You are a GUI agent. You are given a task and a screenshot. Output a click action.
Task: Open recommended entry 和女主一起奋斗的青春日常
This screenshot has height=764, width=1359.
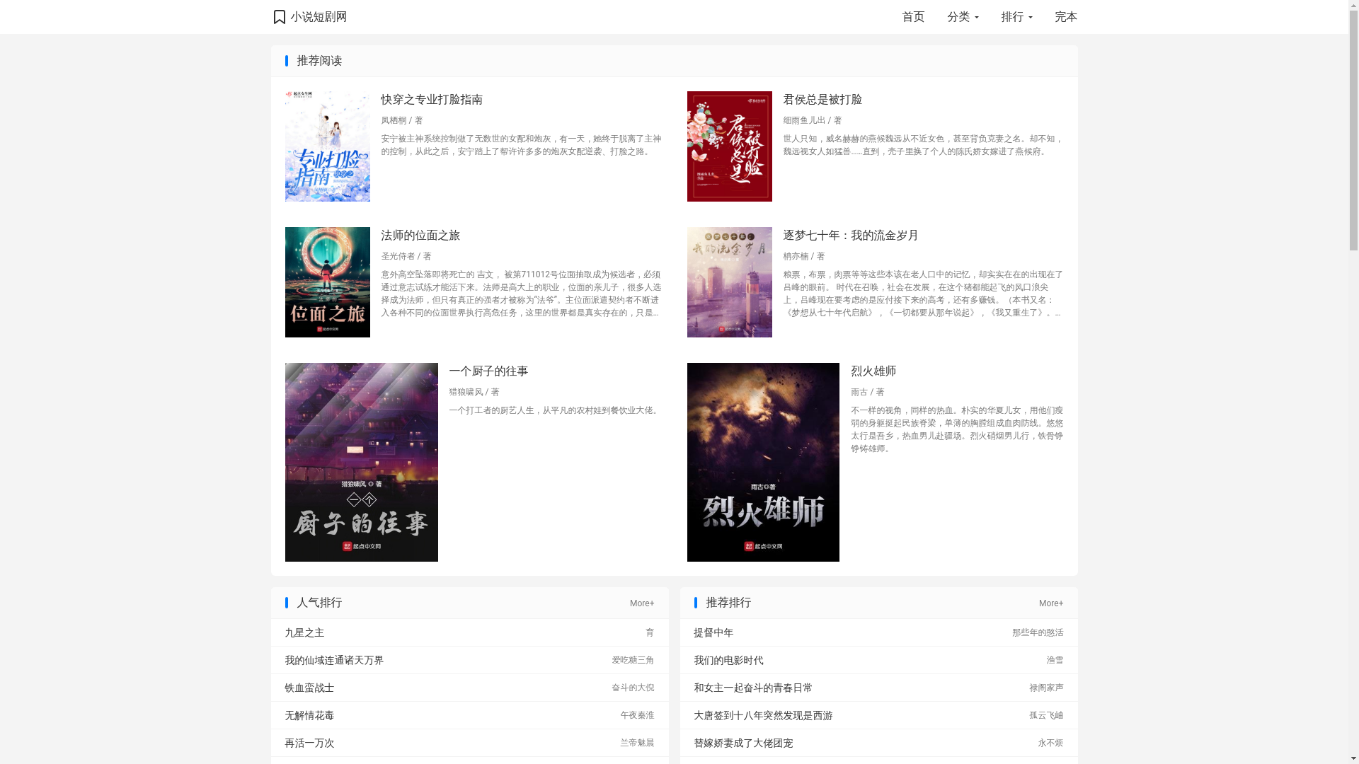[x=753, y=688]
